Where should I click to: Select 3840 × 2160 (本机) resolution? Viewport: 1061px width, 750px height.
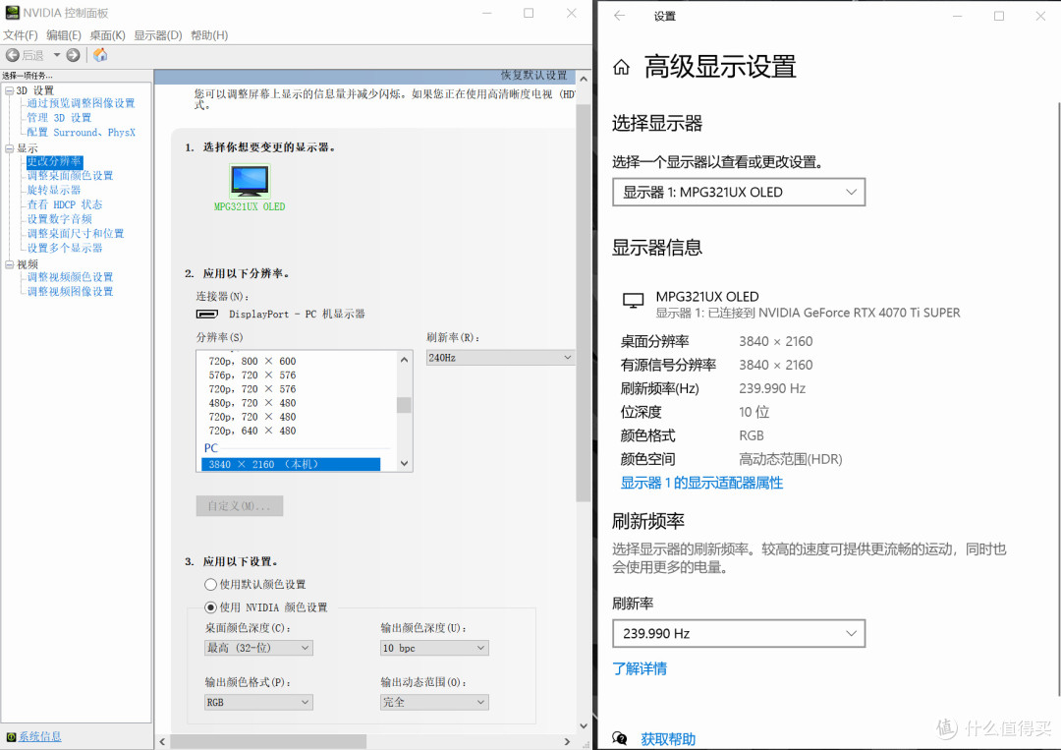[x=291, y=464]
